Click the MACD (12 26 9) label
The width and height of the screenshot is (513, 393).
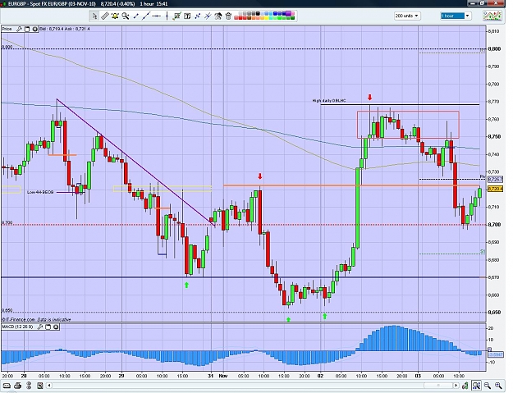click(x=17, y=327)
